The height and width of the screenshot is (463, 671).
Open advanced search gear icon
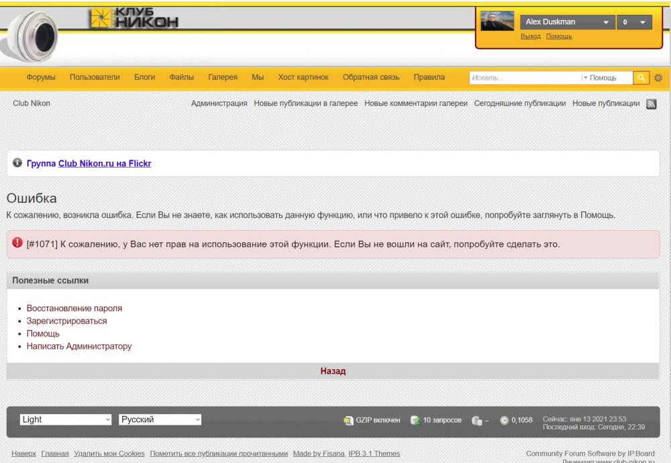pos(658,77)
